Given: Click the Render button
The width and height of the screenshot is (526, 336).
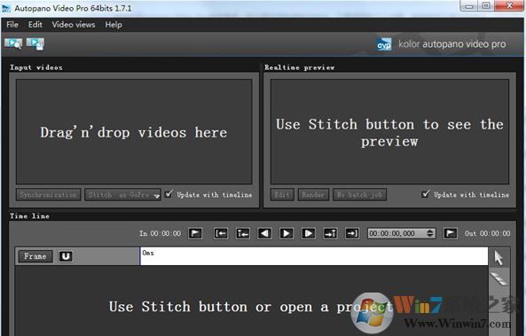Looking at the screenshot, I should click(x=313, y=194).
